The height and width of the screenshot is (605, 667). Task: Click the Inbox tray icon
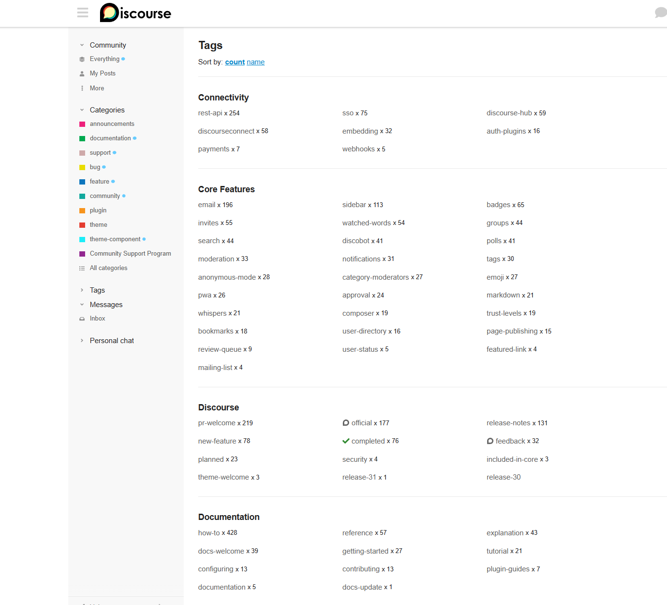[x=82, y=319]
